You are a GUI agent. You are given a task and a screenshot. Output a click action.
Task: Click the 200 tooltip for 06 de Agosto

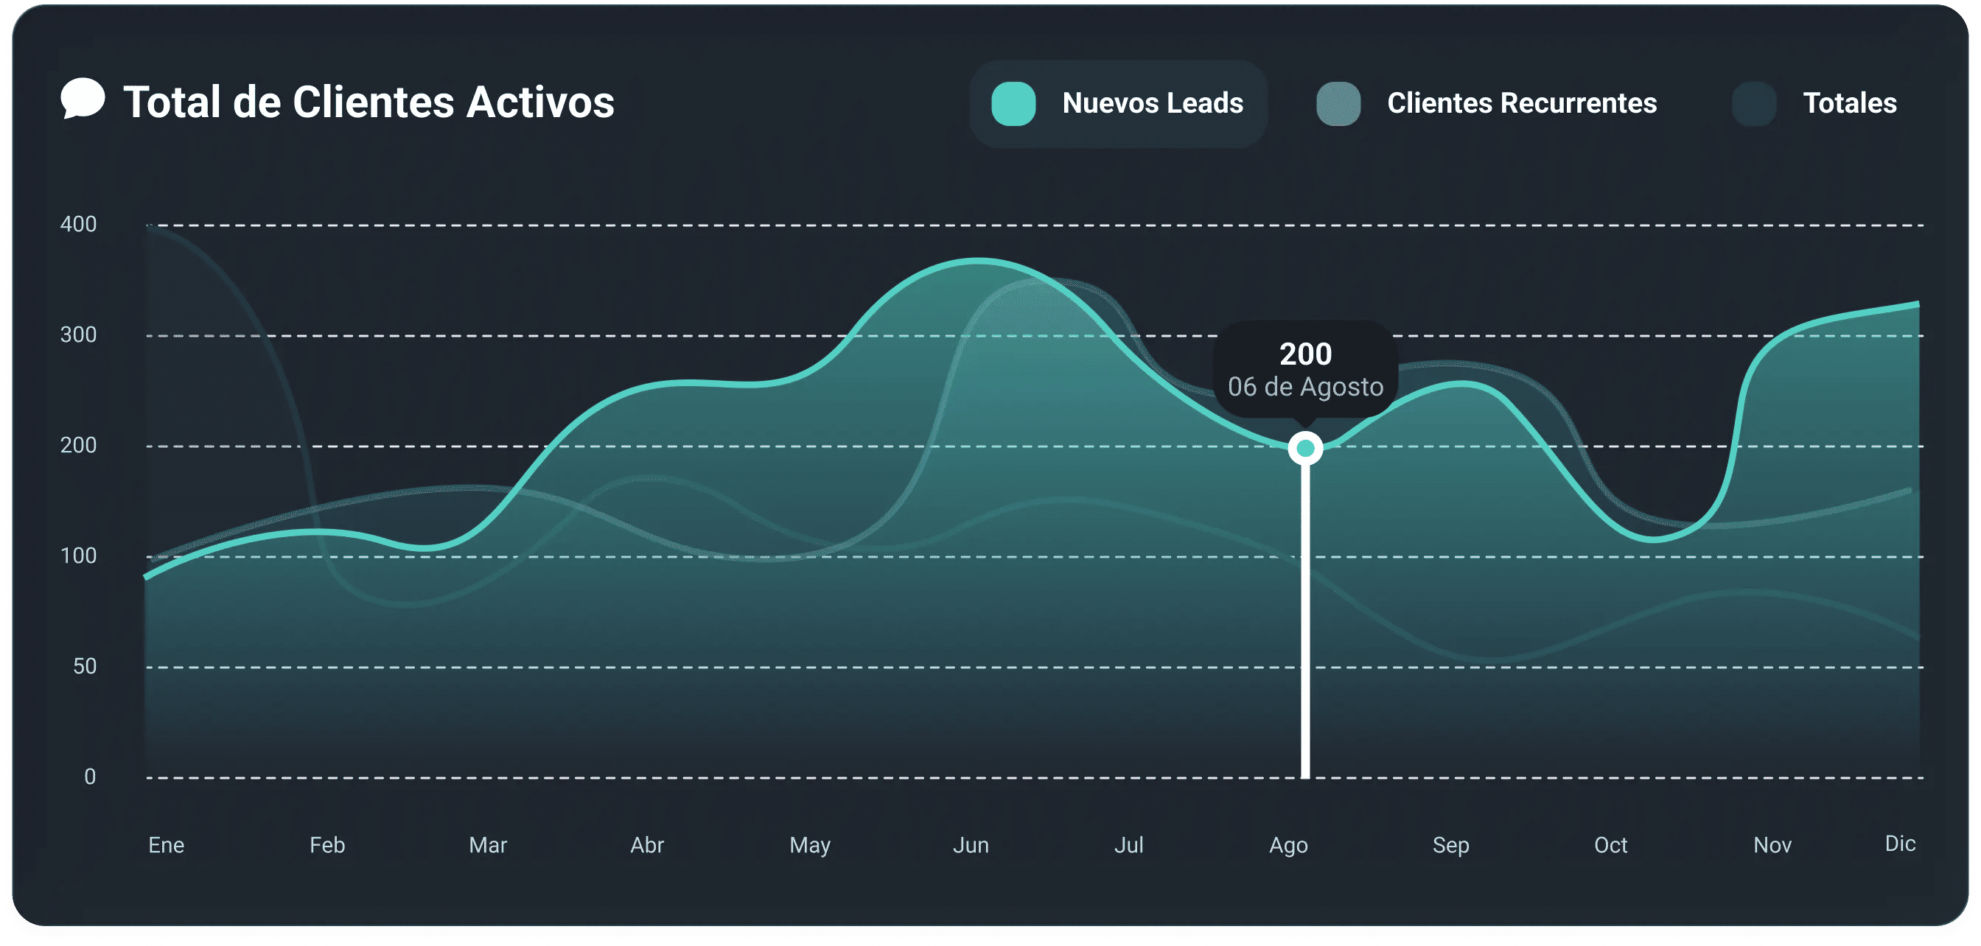point(1305,370)
